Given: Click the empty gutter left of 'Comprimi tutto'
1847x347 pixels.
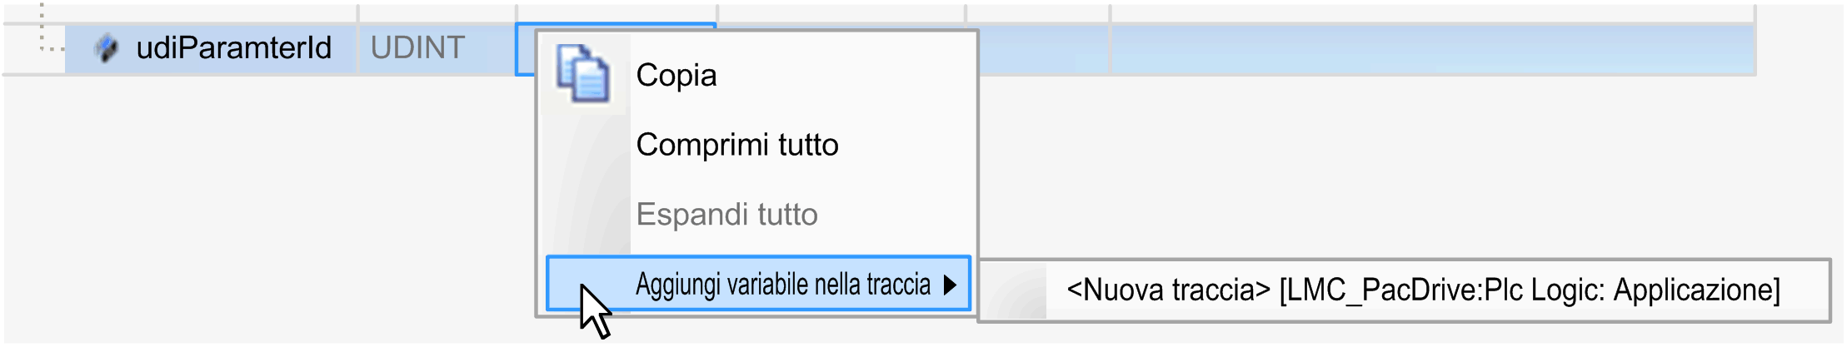Looking at the screenshot, I should 586,145.
